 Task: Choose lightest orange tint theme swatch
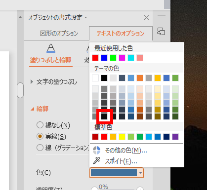140,89
